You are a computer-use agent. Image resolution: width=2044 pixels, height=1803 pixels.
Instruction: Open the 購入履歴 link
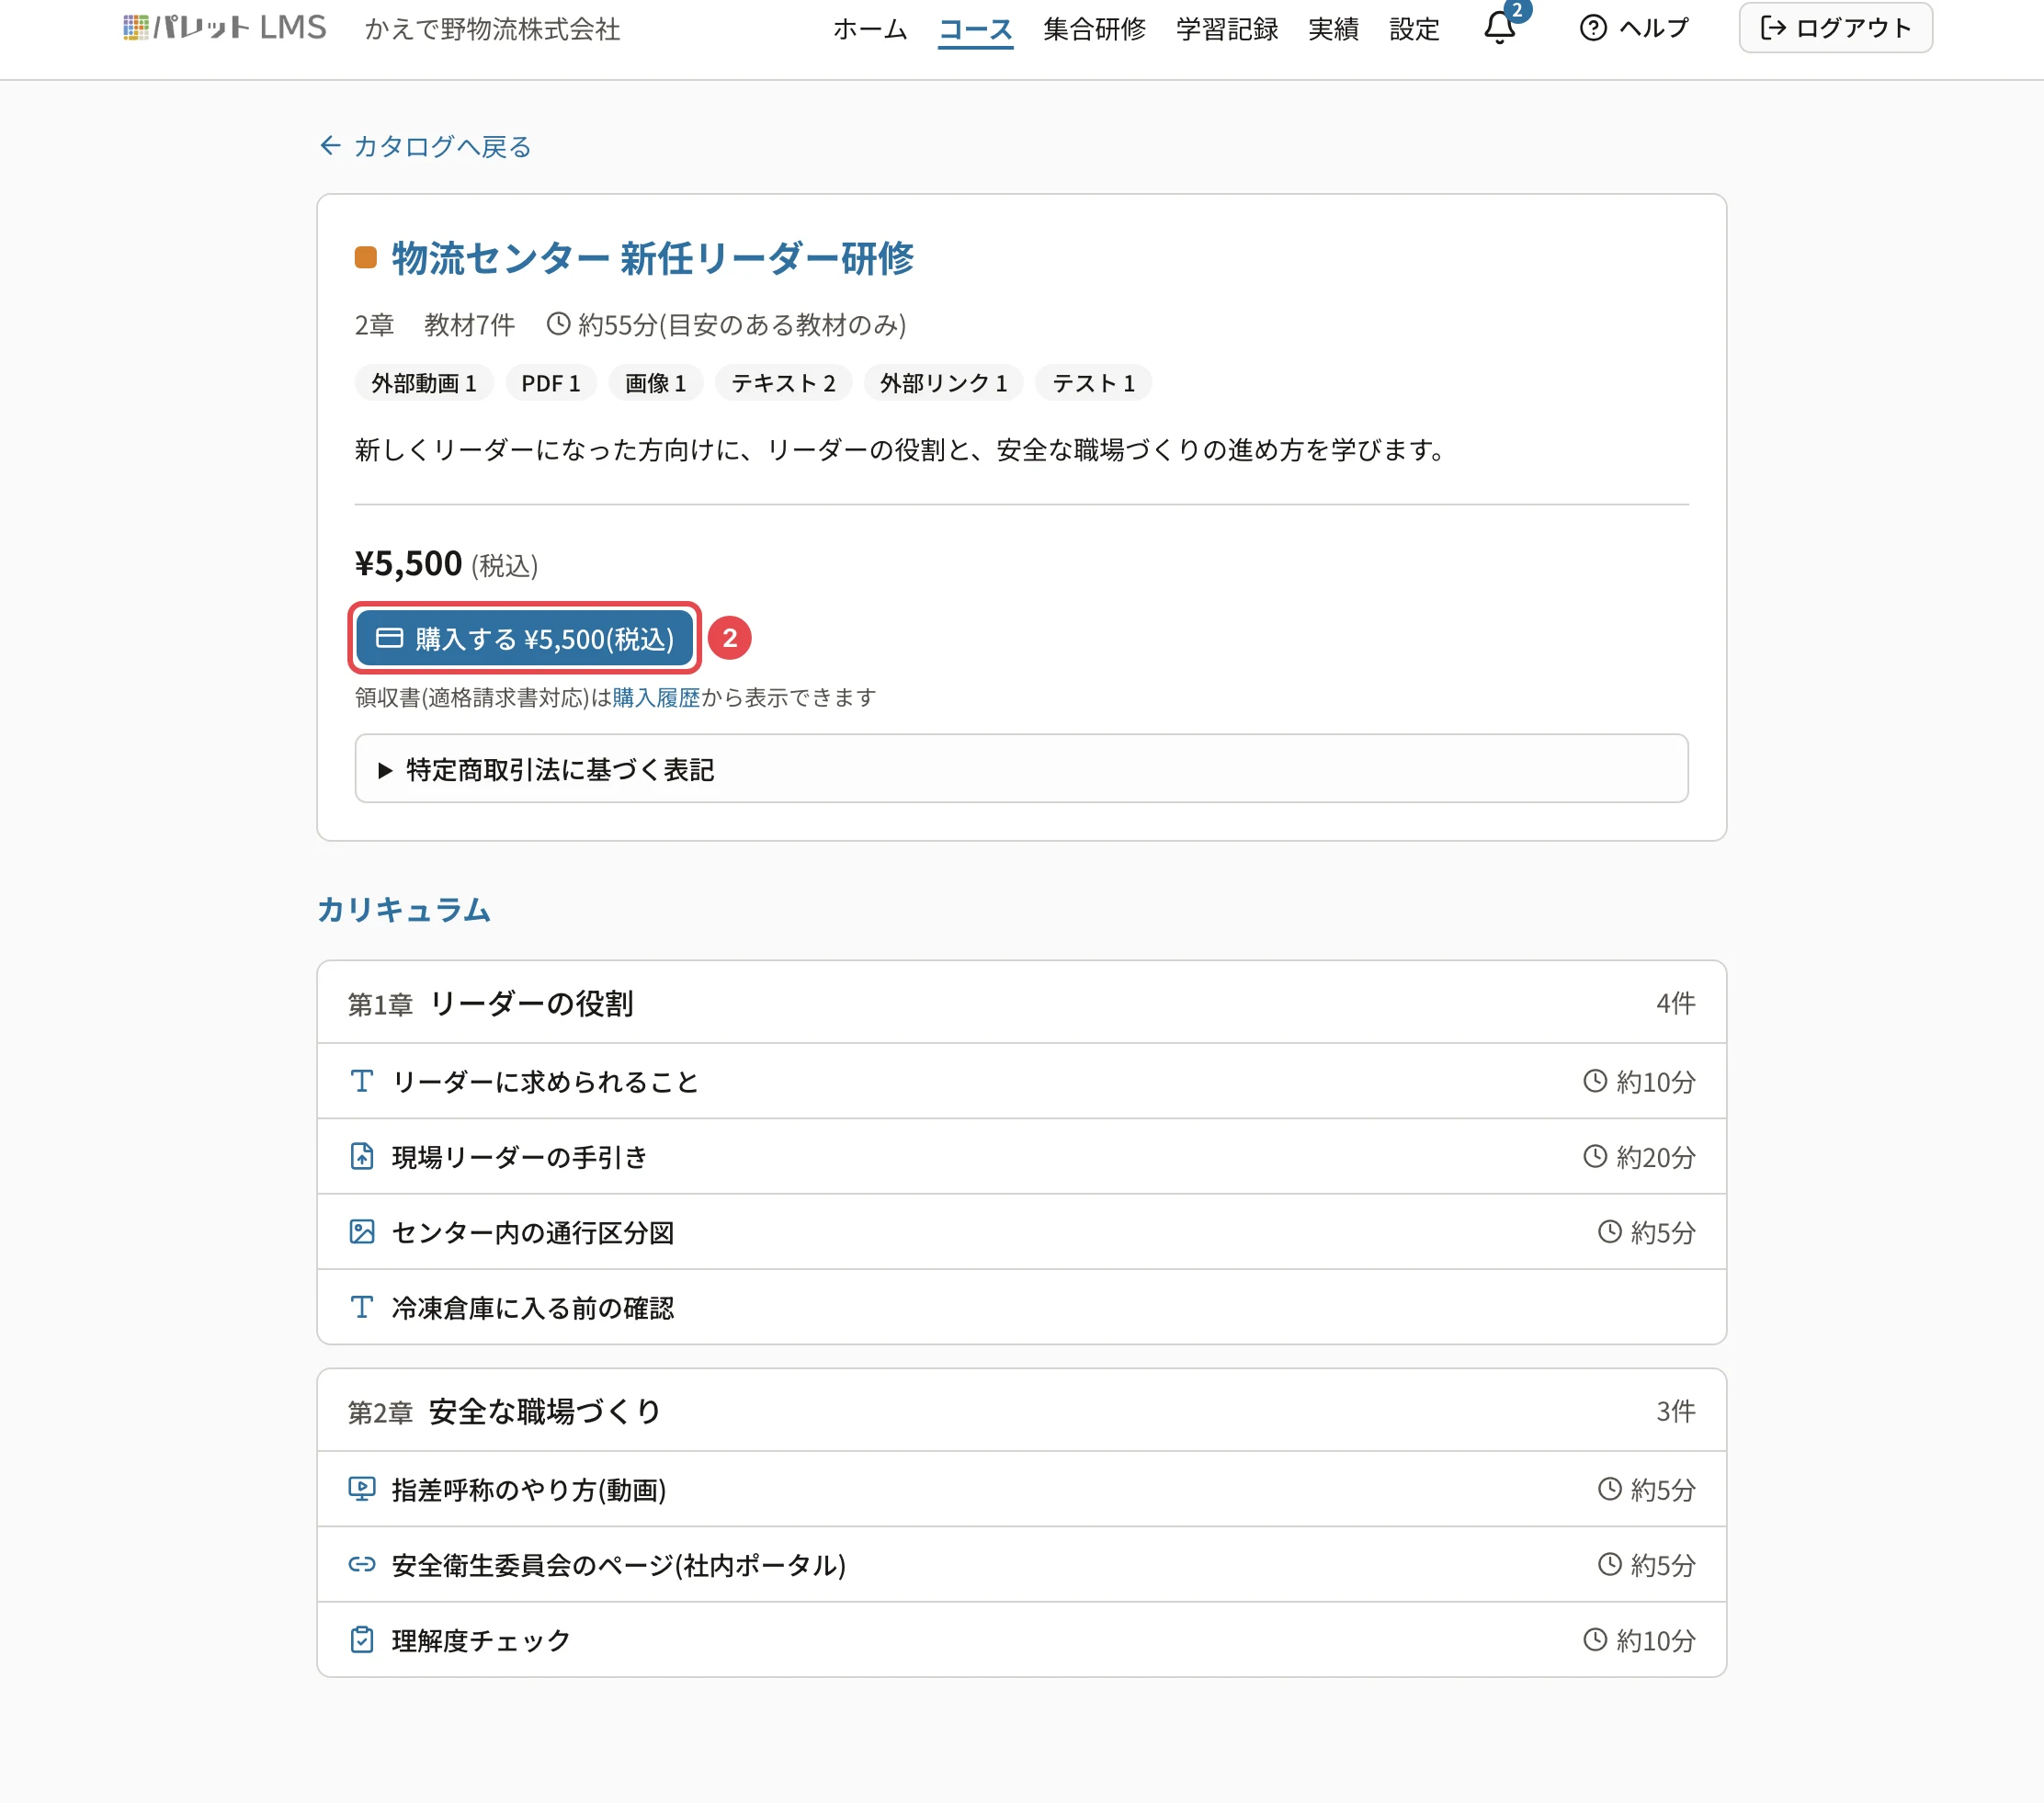(x=656, y=697)
